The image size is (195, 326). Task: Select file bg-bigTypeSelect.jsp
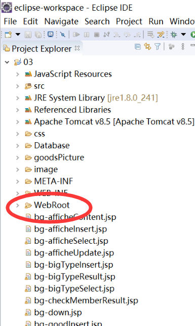[x=74, y=289]
